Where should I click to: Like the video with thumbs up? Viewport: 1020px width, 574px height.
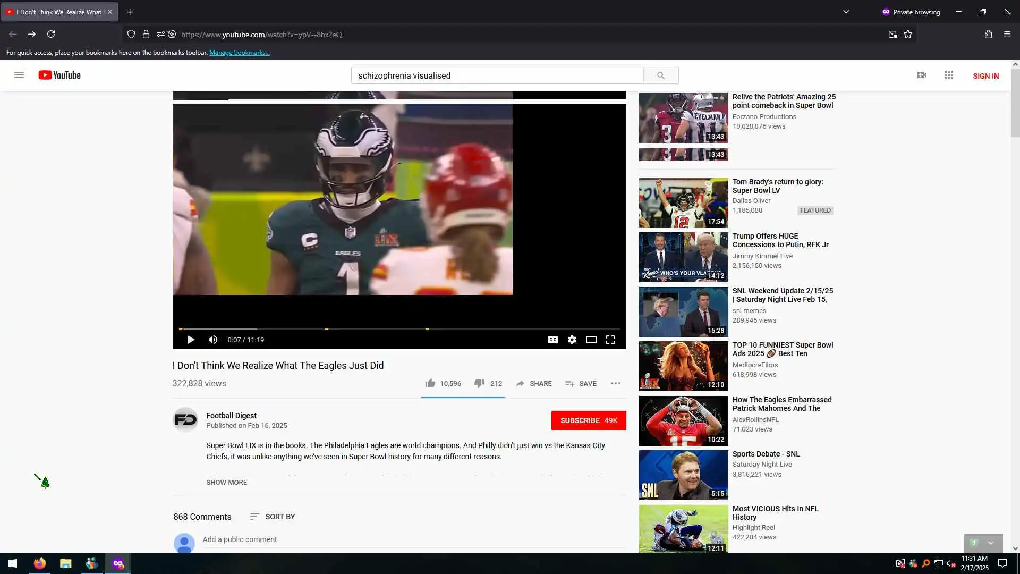430,383
